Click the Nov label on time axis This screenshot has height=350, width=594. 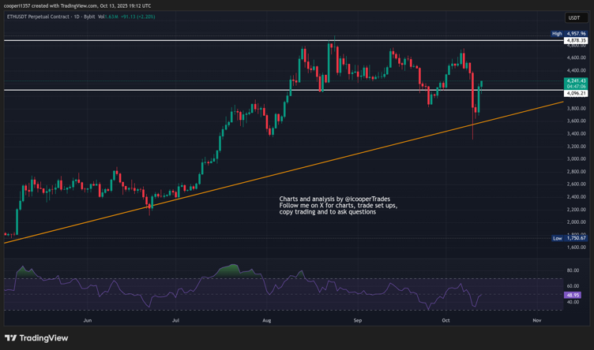536,321
